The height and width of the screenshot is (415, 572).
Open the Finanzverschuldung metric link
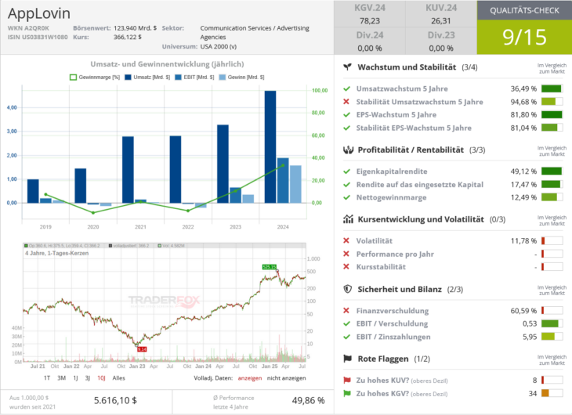pyautogui.click(x=393, y=311)
